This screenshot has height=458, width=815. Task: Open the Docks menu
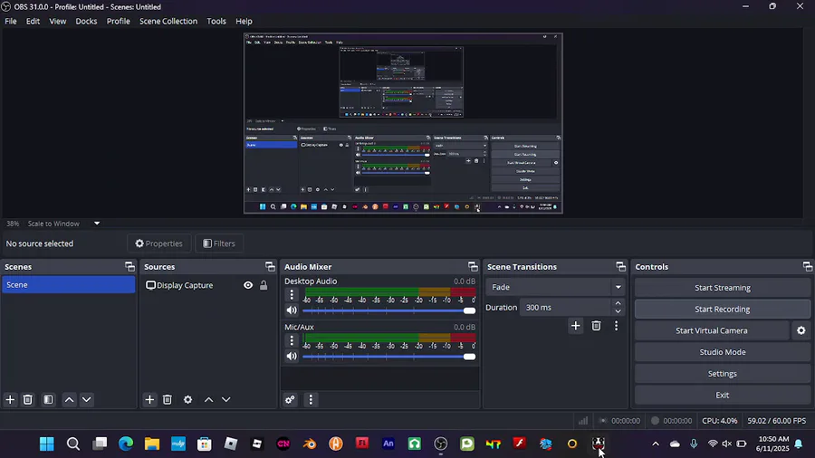[86, 22]
